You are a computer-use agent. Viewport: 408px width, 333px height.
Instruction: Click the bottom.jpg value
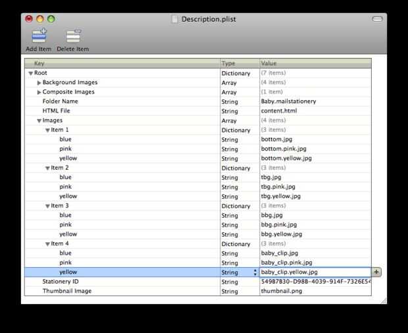[x=276, y=139]
